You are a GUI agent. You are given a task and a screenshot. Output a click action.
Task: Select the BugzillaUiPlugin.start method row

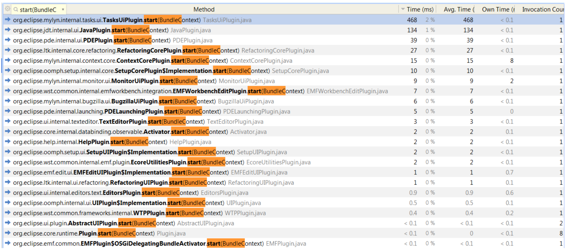(143, 101)
